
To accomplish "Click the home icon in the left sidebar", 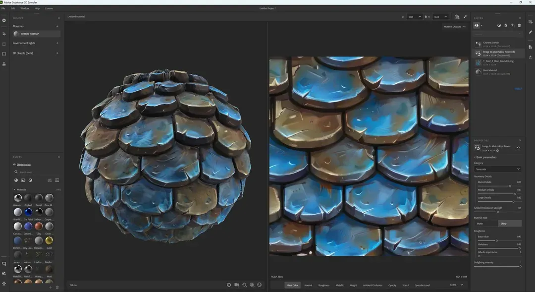I will 4,20.
